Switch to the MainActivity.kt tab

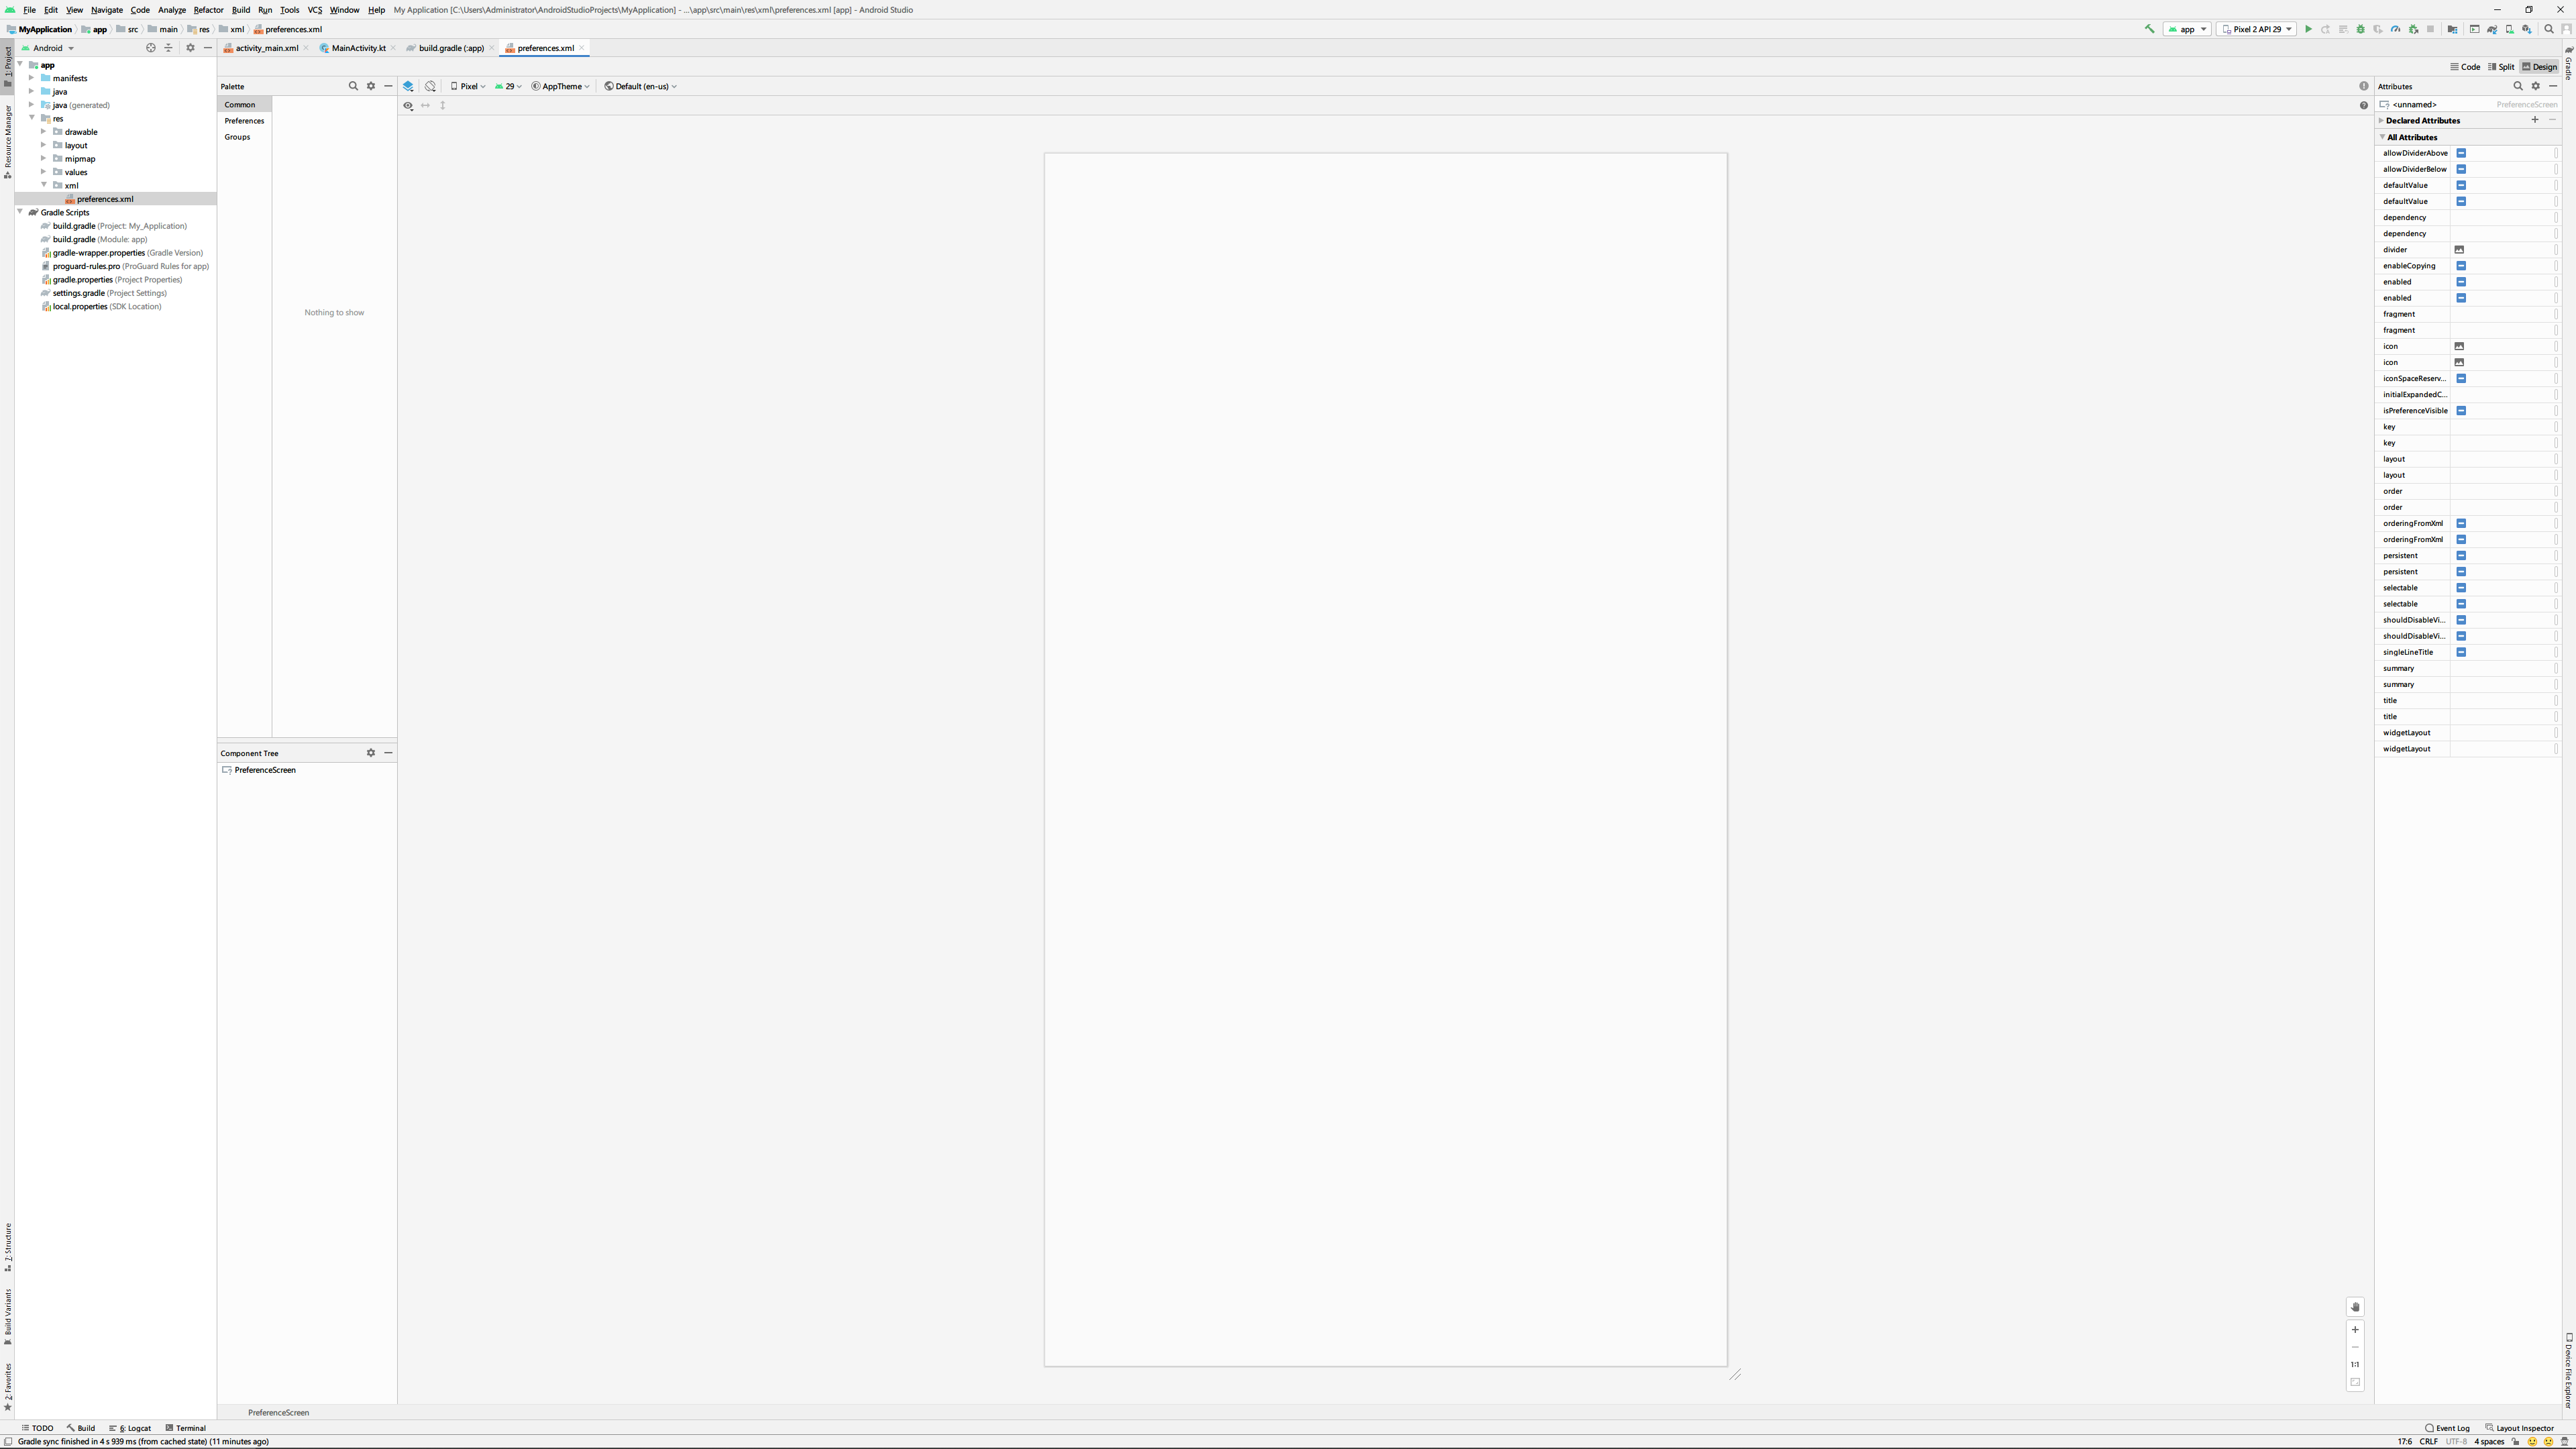pyautogui.click(x=358, y=48)
